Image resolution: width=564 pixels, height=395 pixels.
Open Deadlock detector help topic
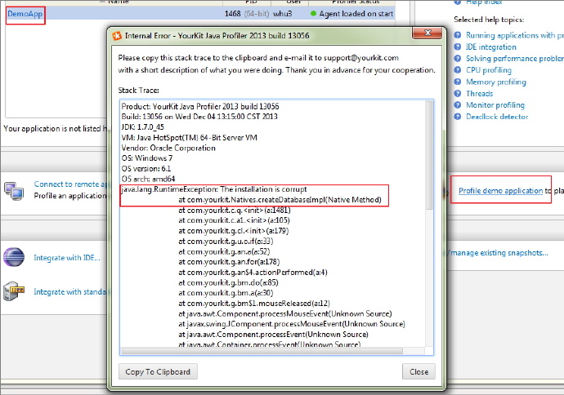[x=497, y=117]
